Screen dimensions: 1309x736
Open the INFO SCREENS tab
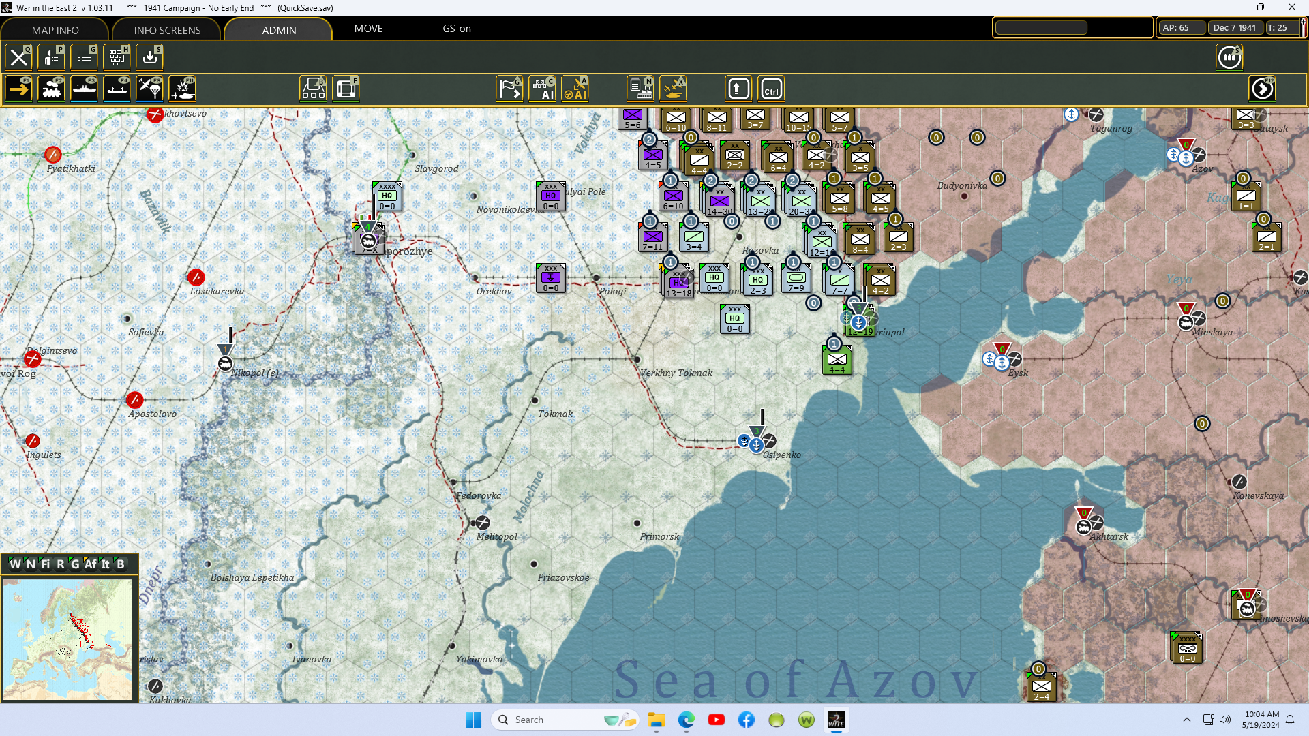pyautogui.click(x=167, y=30)
